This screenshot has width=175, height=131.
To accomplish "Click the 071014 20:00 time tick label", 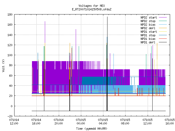I will pyautogui.click(x=59, y=122).
